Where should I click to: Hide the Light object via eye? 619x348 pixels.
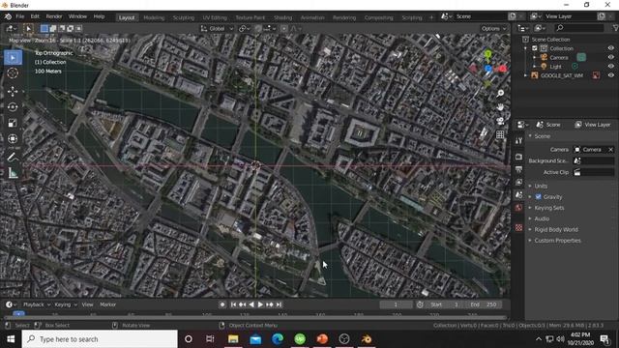tap(610, 67)
